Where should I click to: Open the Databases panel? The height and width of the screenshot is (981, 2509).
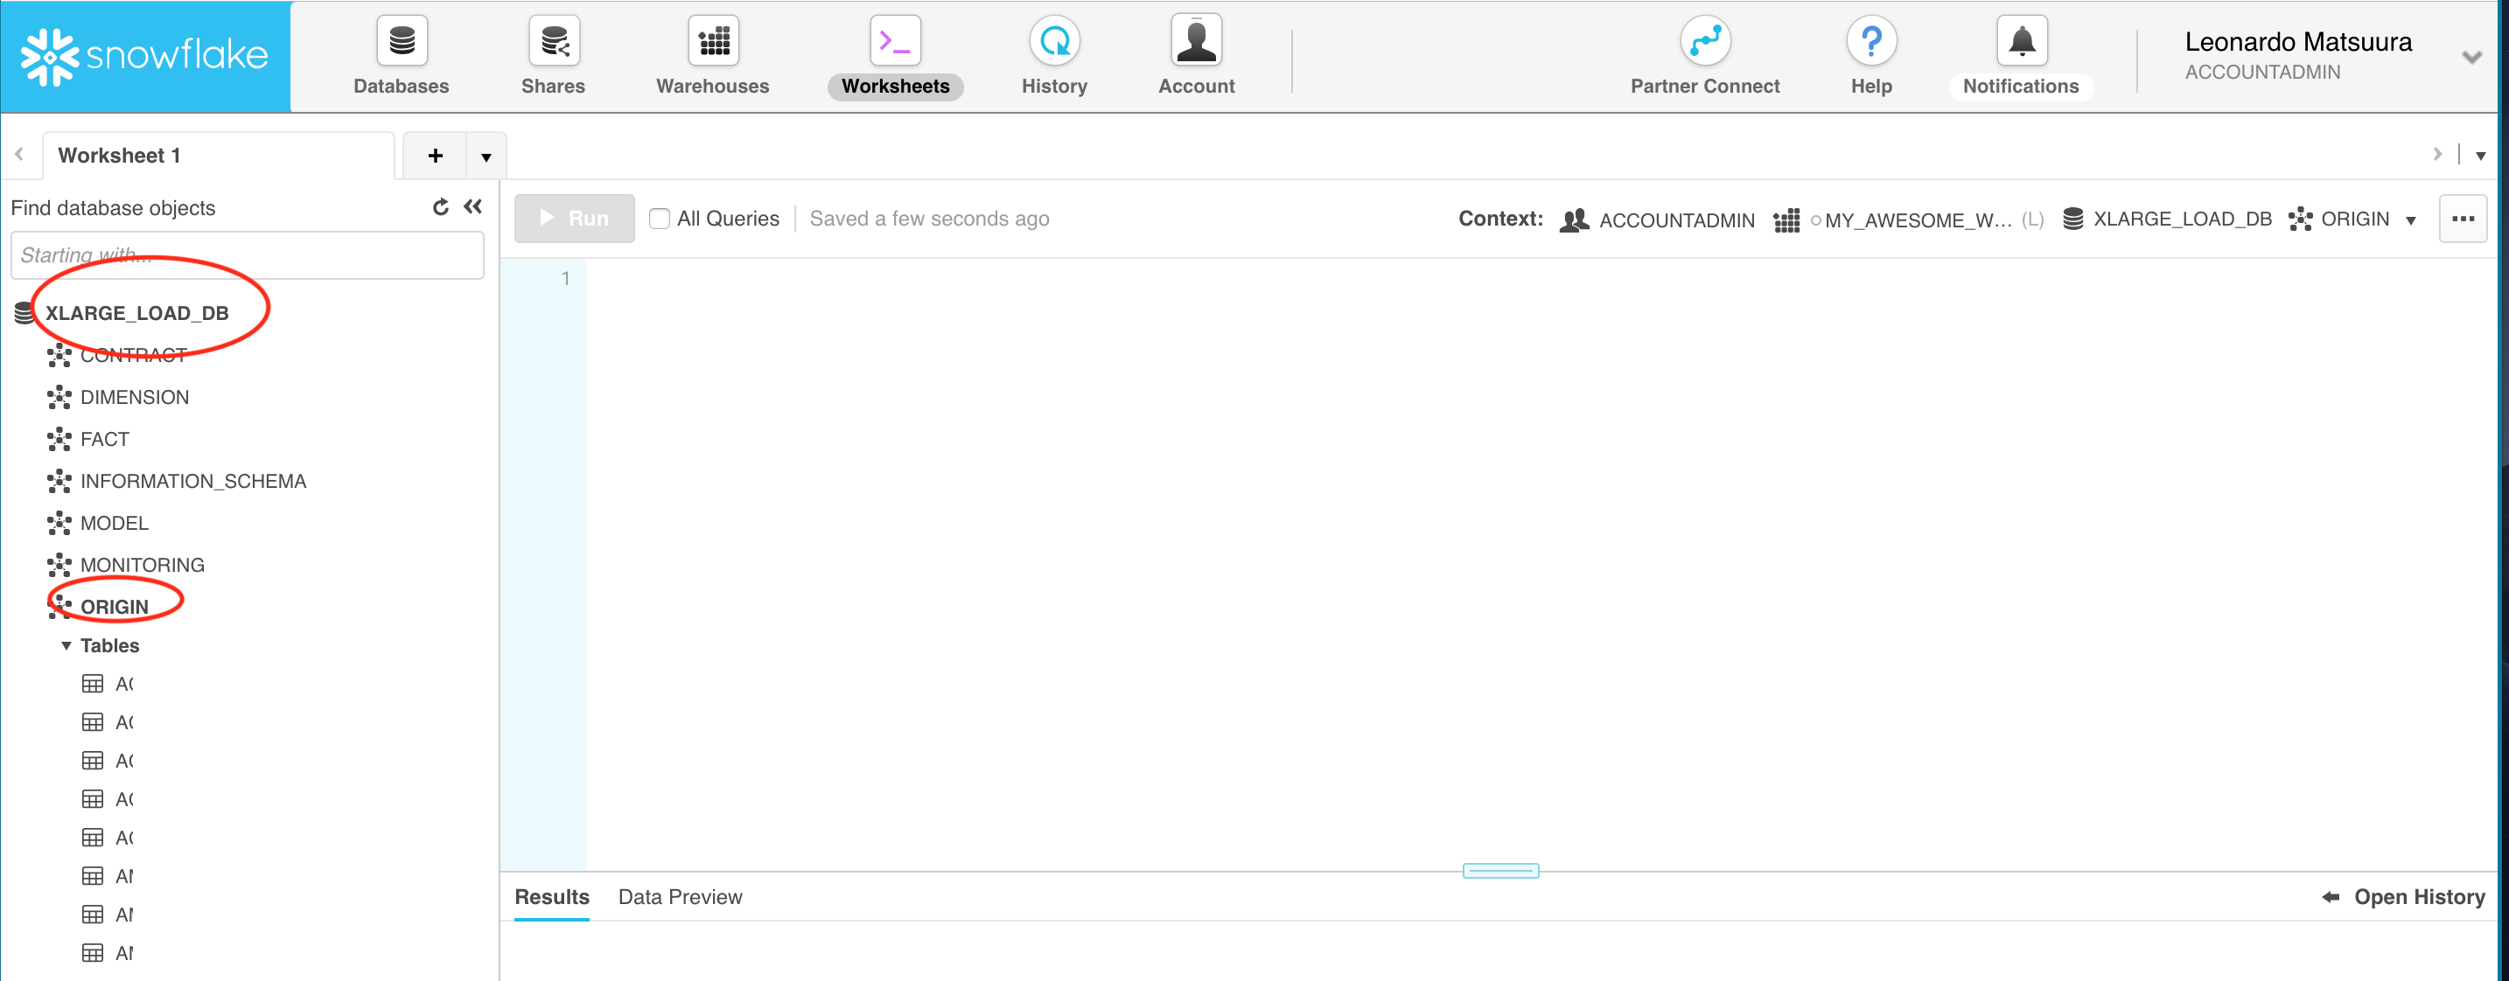(401, 53)
